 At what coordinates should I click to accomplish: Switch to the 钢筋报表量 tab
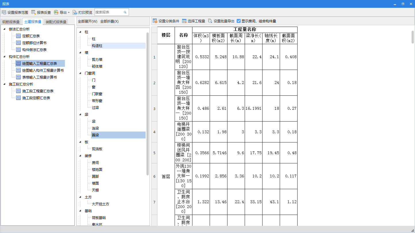tap(11, 22)
